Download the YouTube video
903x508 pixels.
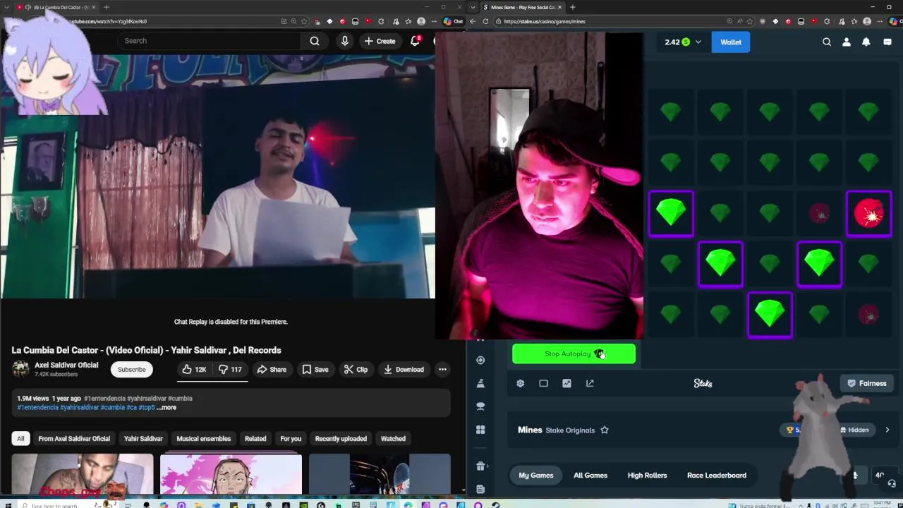click(x=404, y=370)
